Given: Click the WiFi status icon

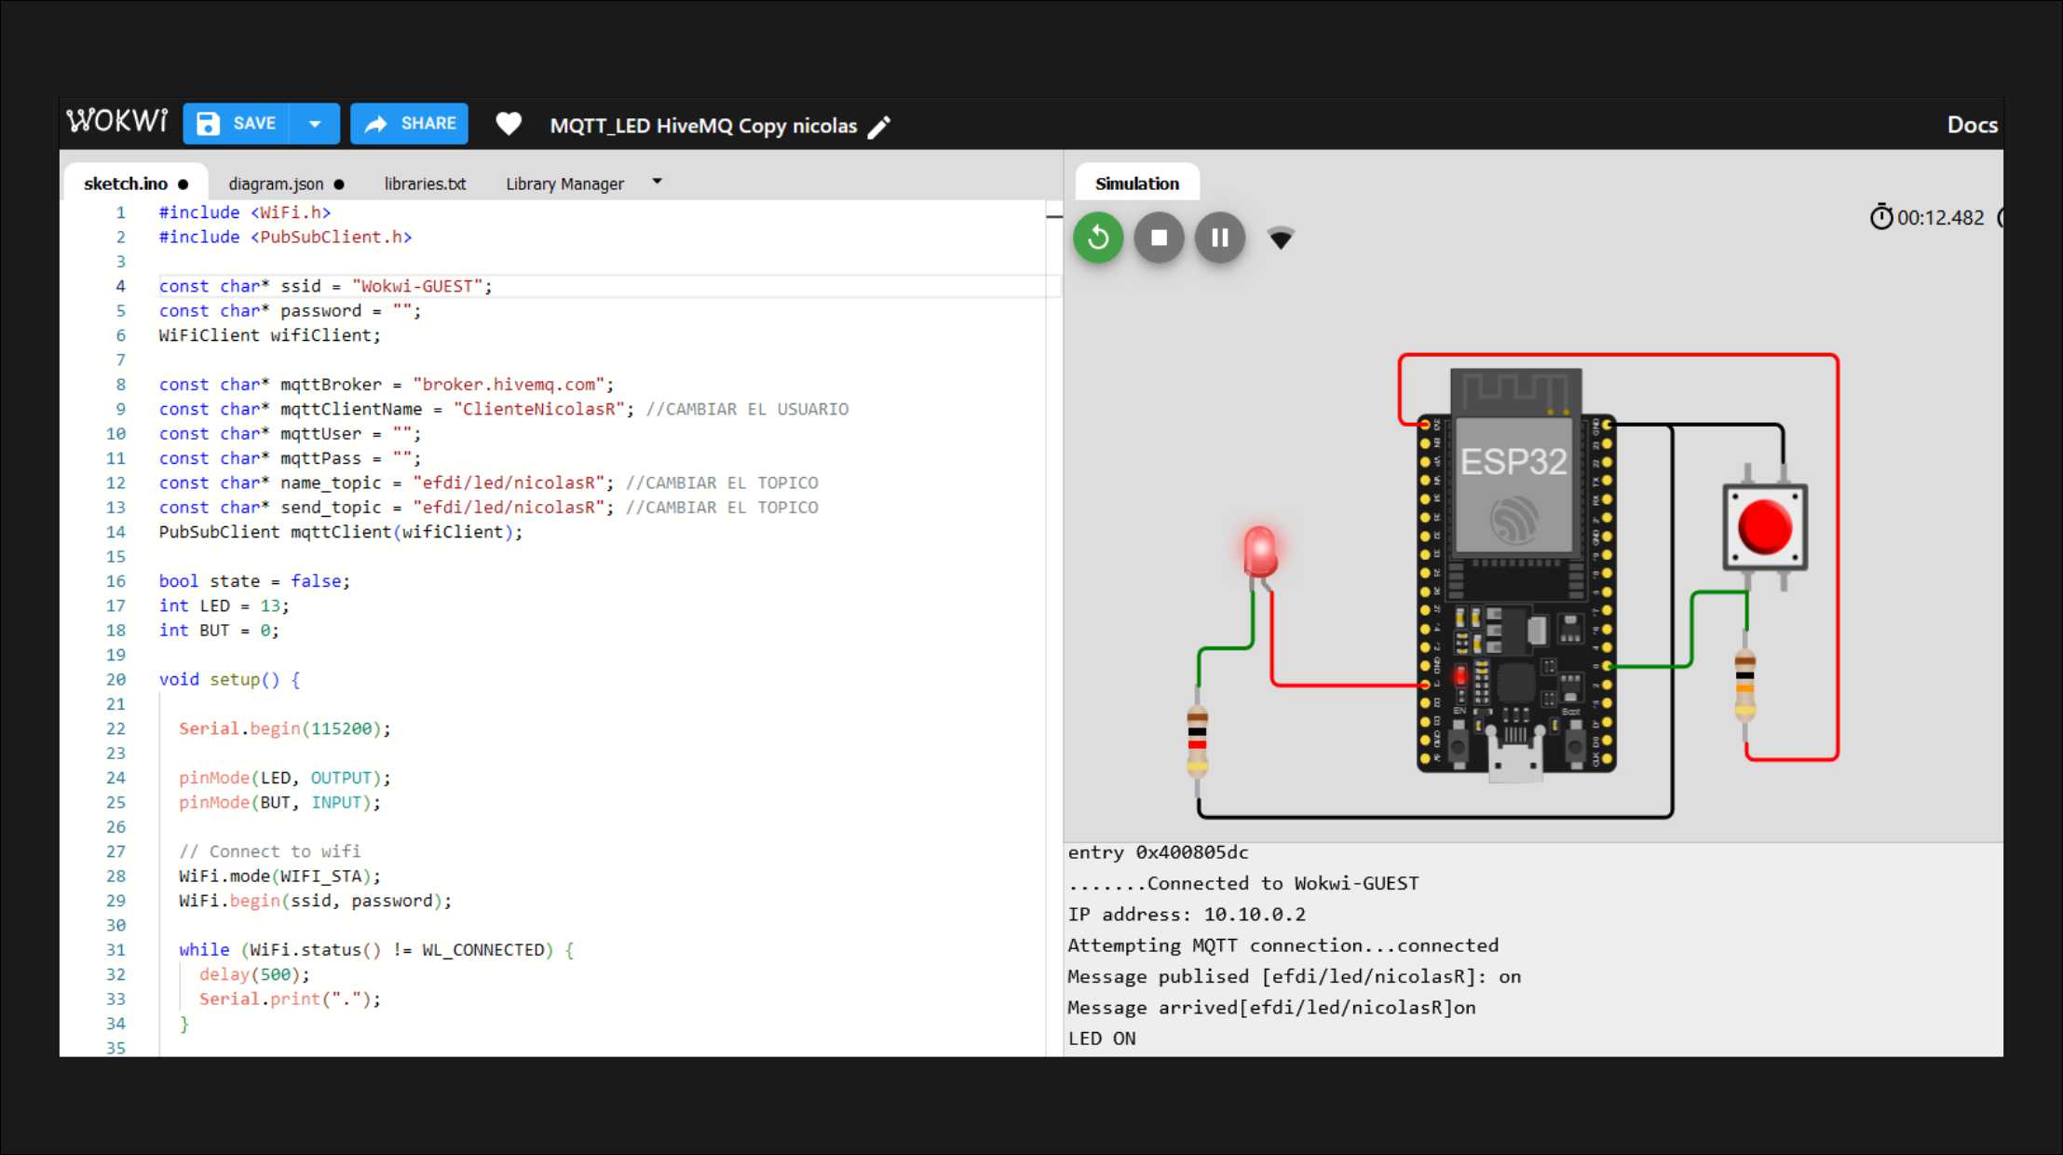Looking at the screenshot, I should 1281,238.
